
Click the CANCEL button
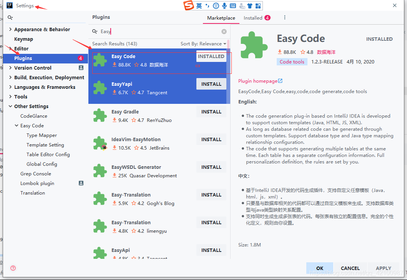[350, 268]
